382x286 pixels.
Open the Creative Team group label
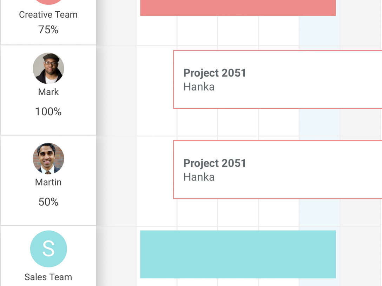pyautogui.click(x=48, y=15)
